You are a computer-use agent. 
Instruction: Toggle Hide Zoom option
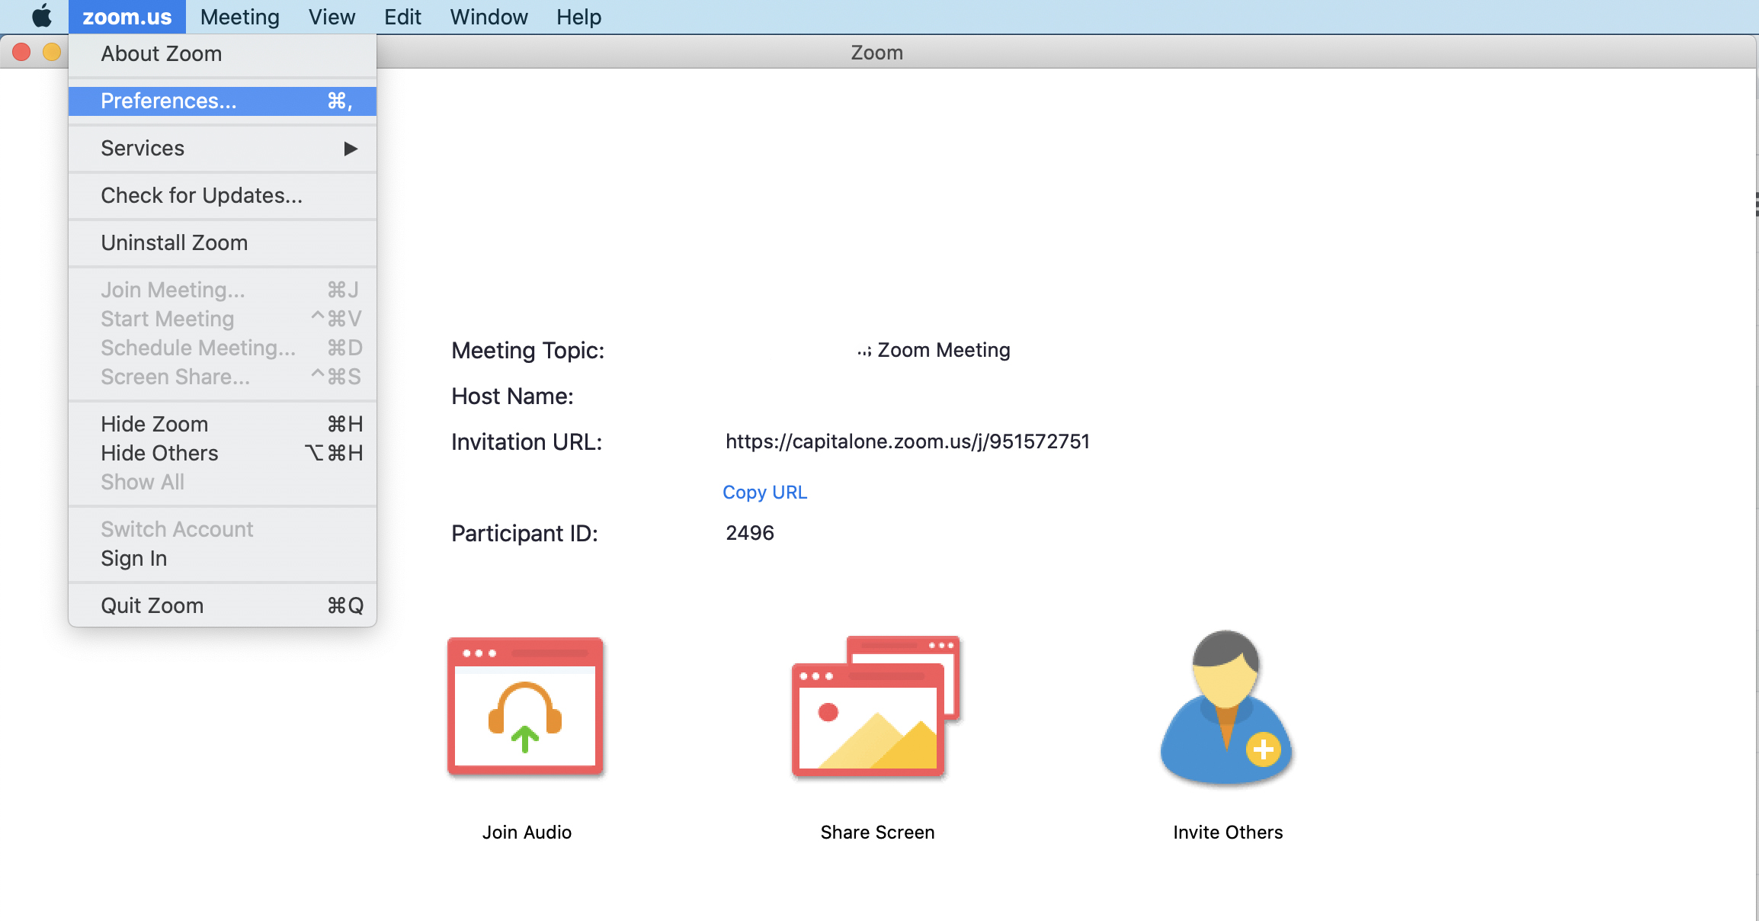tap(156, 422)
